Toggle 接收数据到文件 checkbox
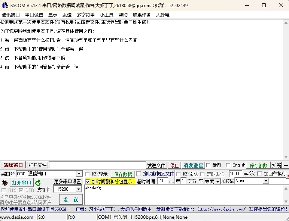This screenshot has width=289, height=221. [x=139, y=174]
